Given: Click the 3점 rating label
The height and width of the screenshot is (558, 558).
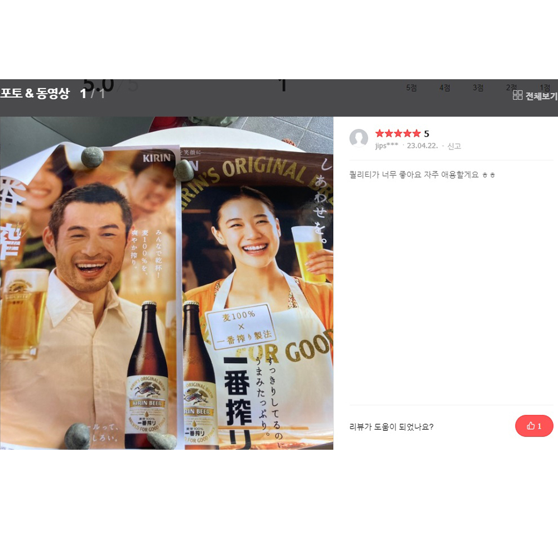Looking at the screenshot, I should tap(478, 88).
